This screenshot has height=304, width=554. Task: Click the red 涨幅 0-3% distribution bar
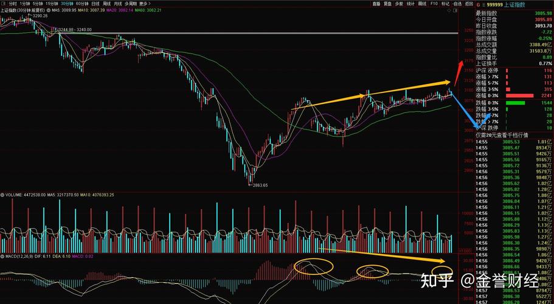pyautogui.click(x=519, y=95)
